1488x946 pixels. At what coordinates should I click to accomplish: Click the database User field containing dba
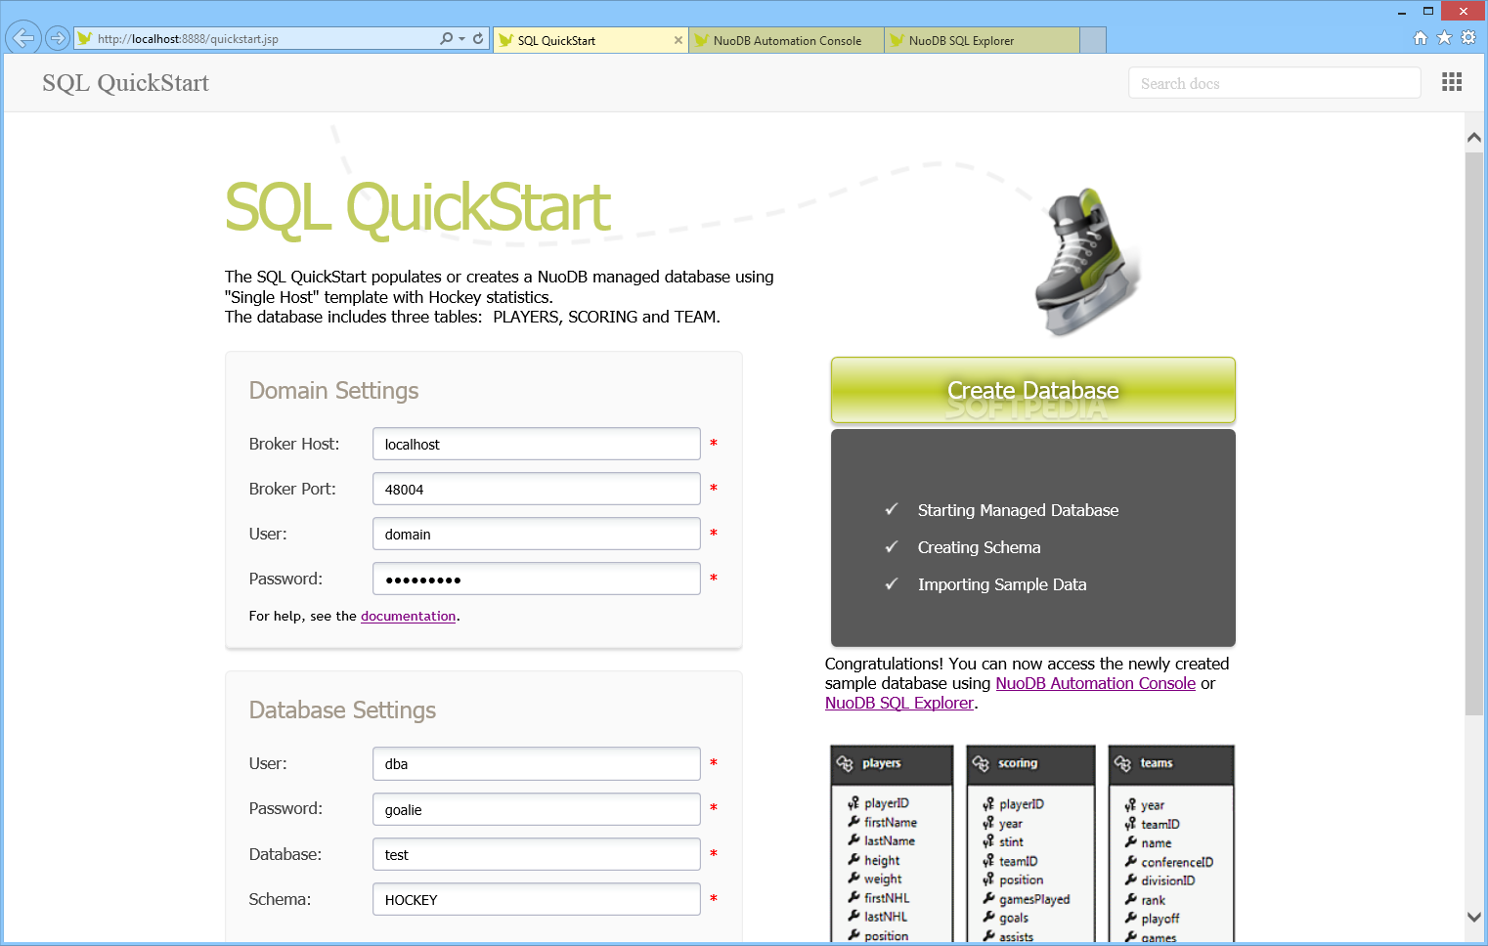pos(536,763)
